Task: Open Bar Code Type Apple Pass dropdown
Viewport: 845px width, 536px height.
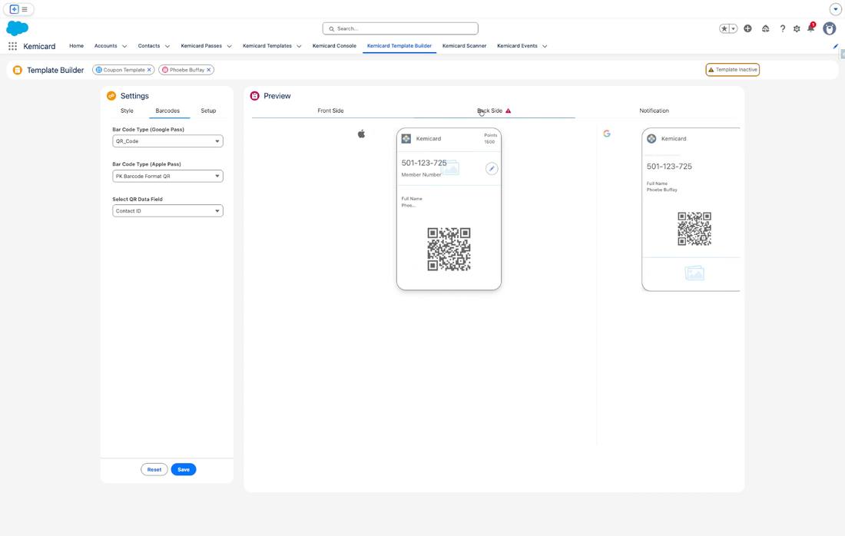Action: point(167,176)
